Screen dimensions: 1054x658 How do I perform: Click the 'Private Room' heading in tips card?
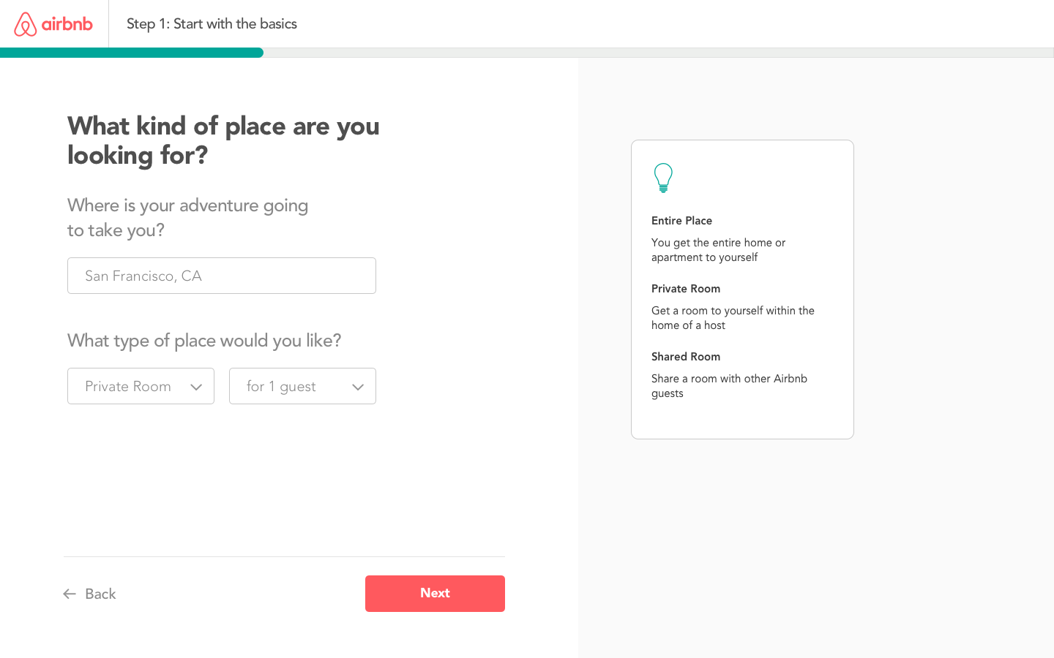(686, 289)
